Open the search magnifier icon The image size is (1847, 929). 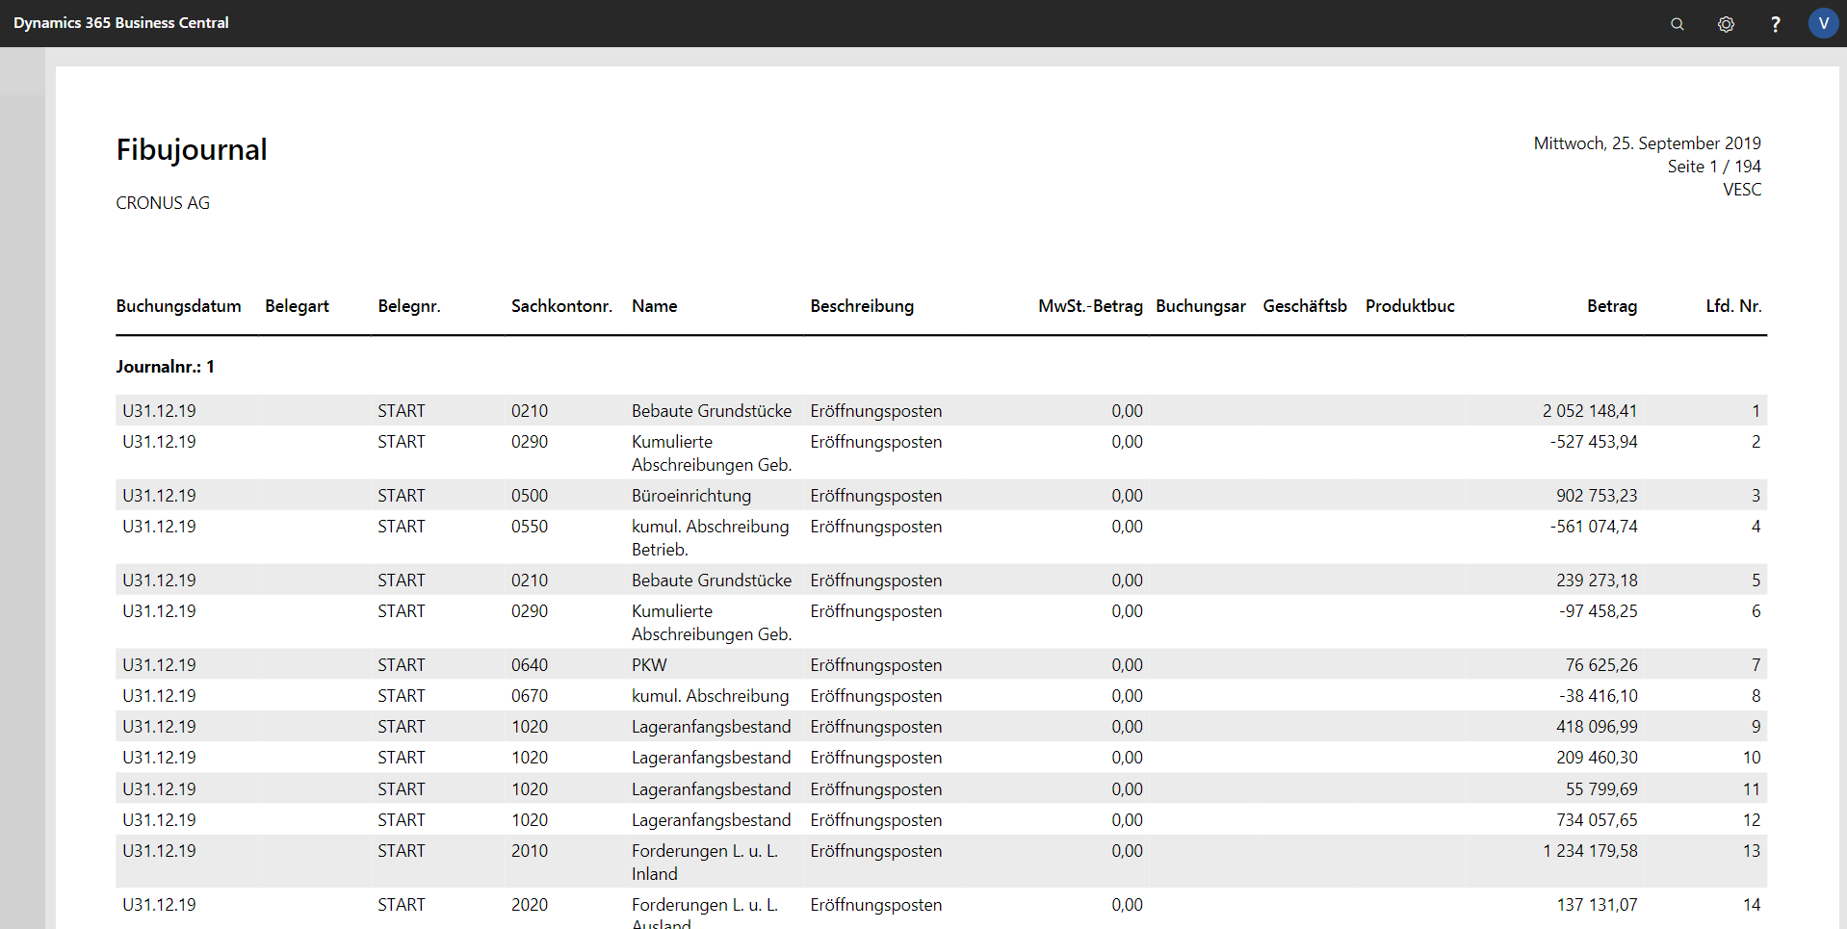[1678, 24]
